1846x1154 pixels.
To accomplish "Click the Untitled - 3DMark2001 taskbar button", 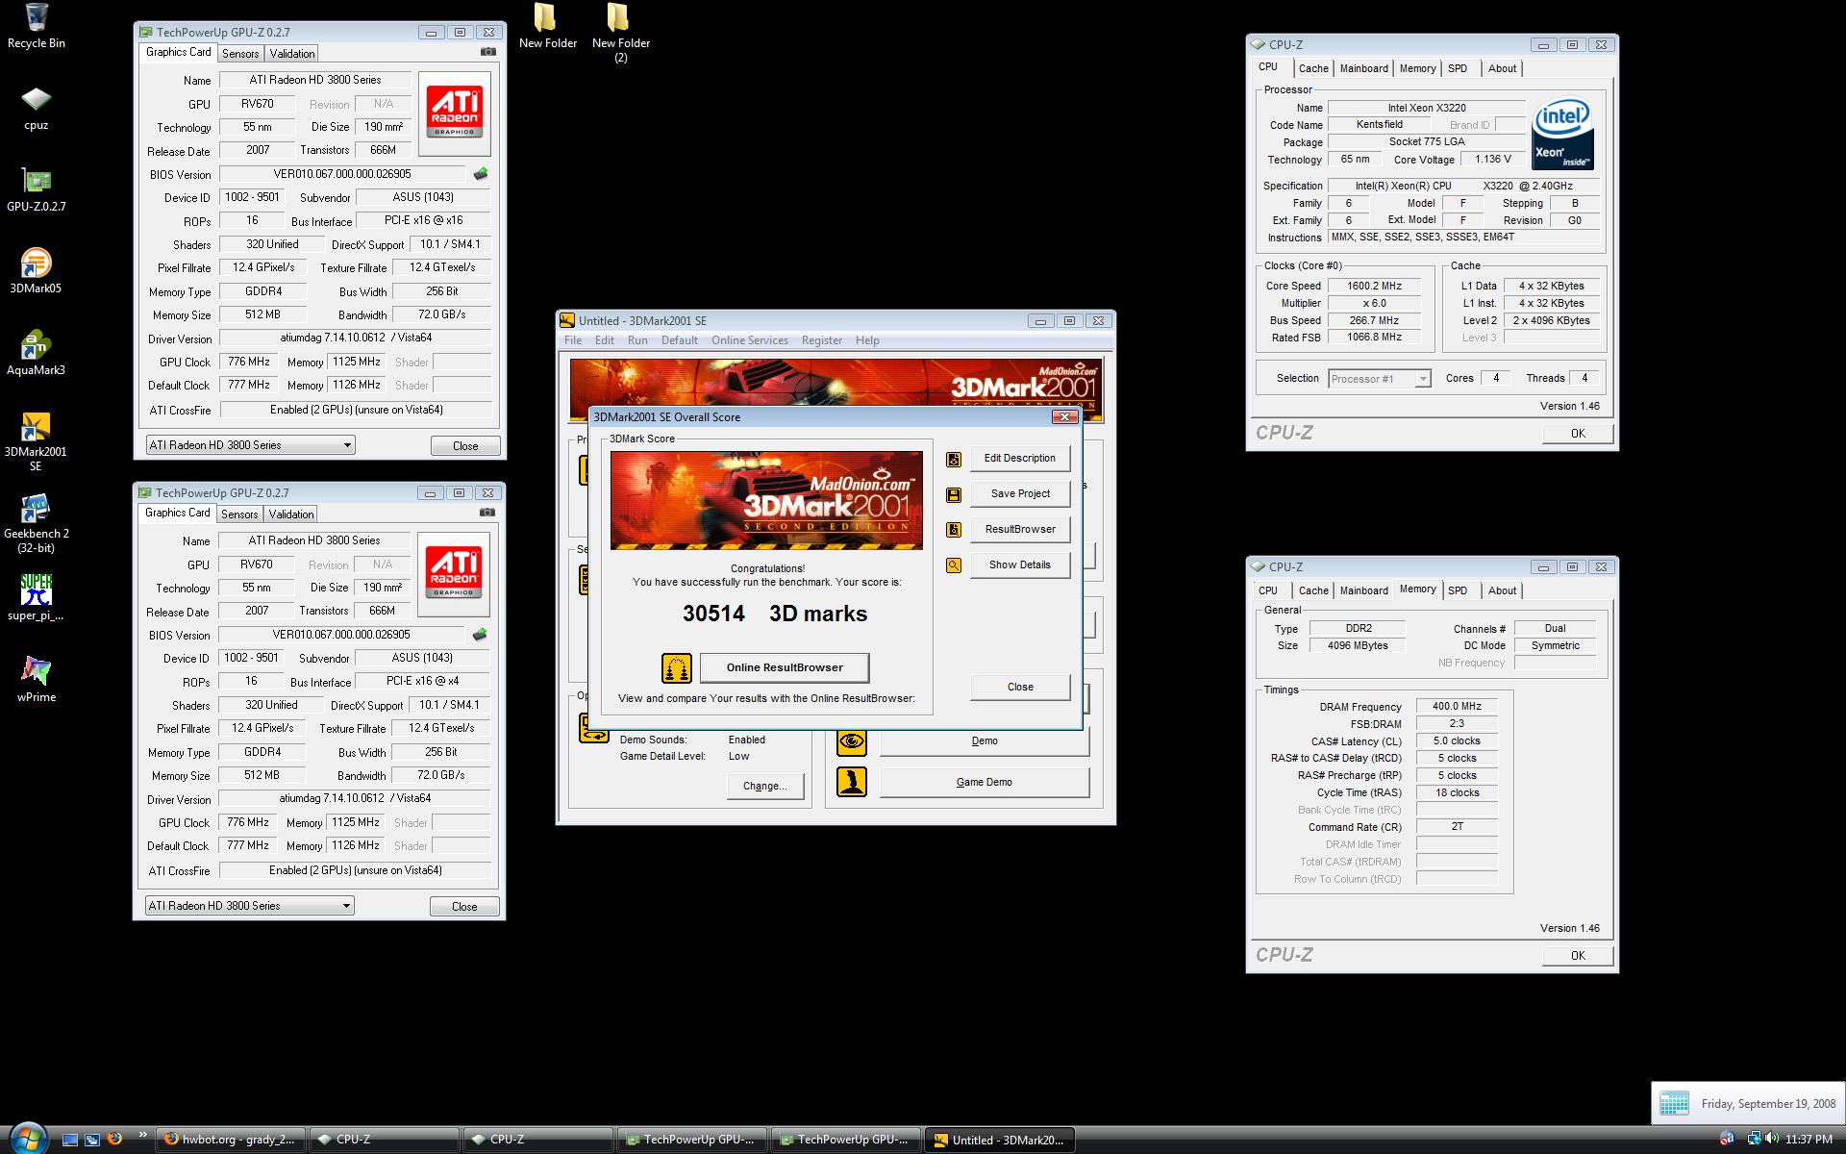I will [999, 1140].
